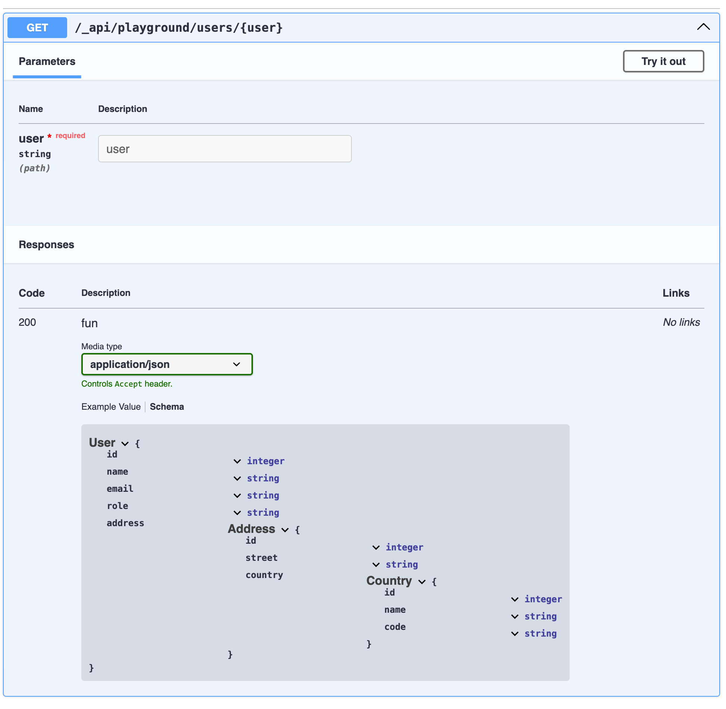726x709 pixels.
Task: Expand the string type of email field
Action: [x=237, y=496]
